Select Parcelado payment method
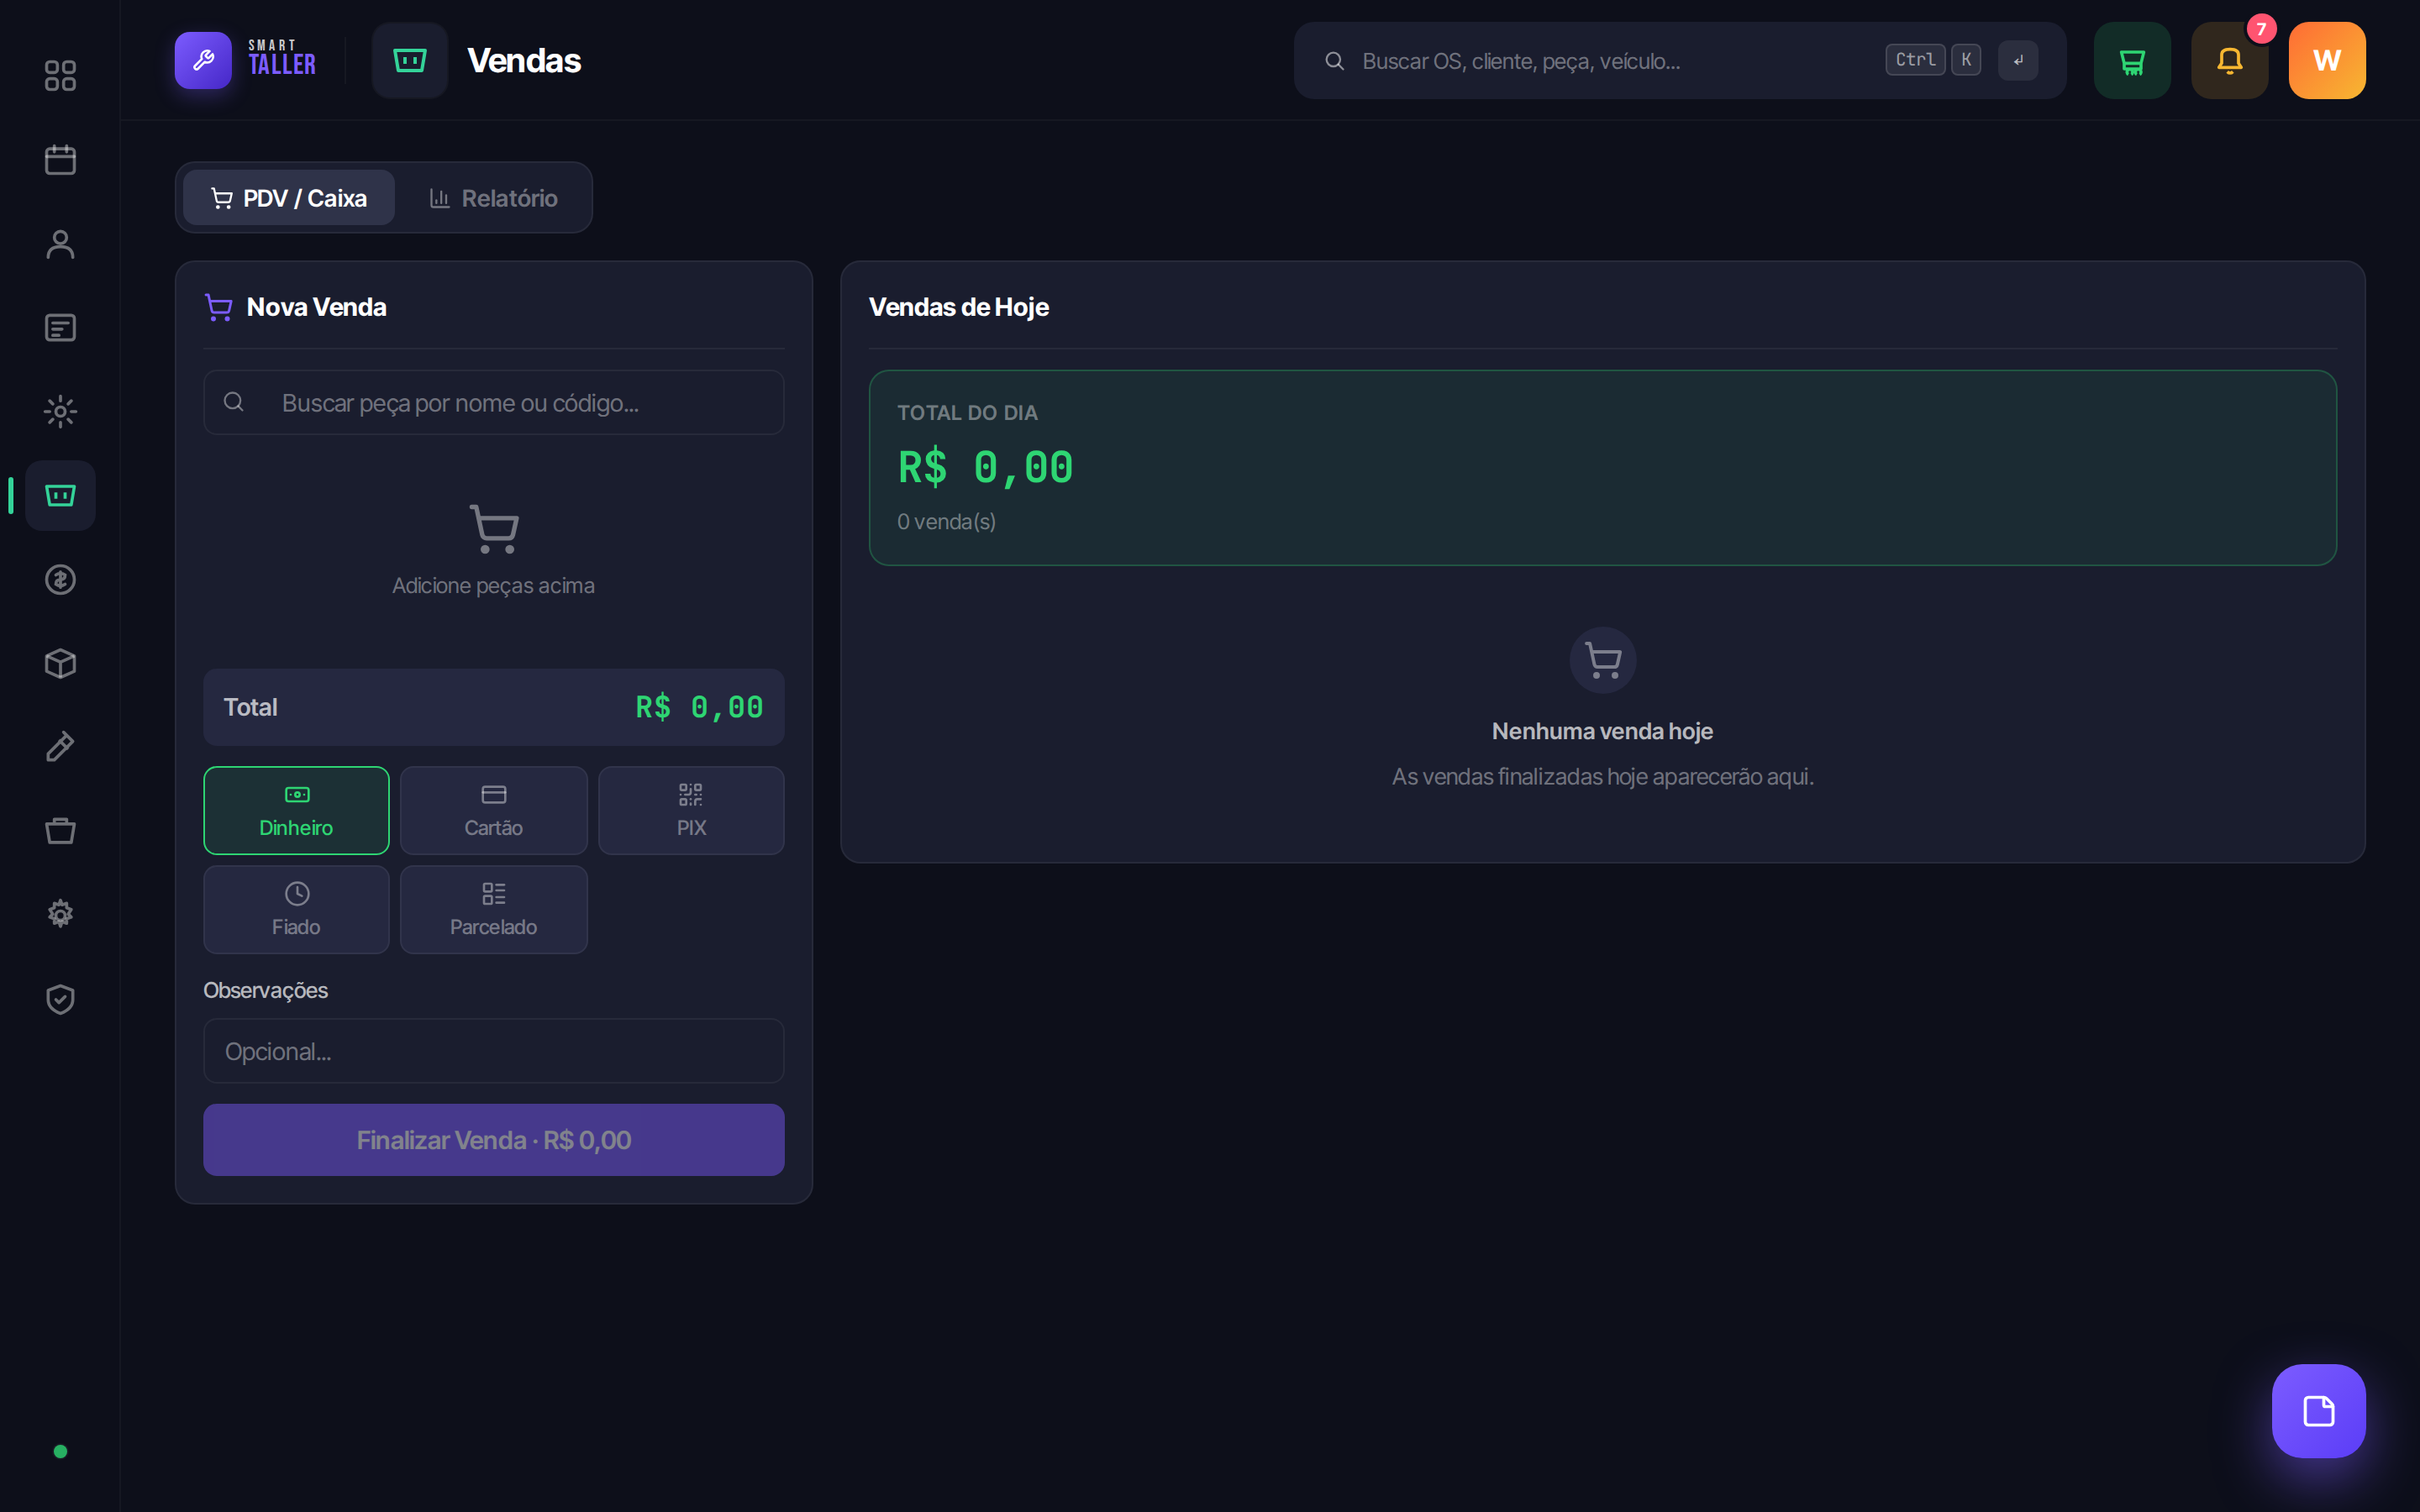This screenshot has height=1512, width=2420. pos(494,910)
